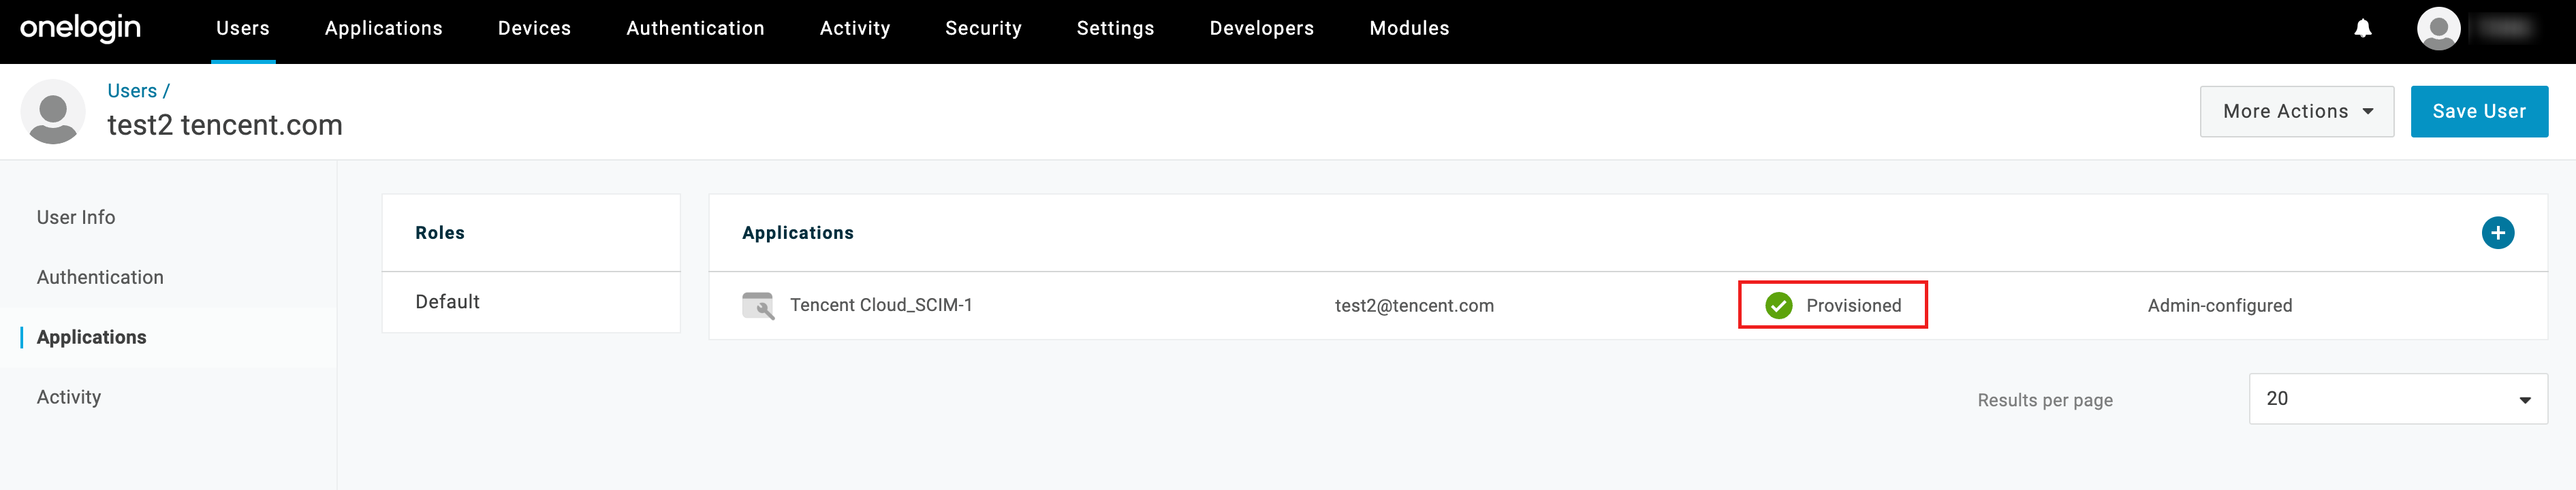This screenshot has height=490, width=2576.
Task: Click the Save User button
Action: pyautogui.click(x=2478, y=112)
